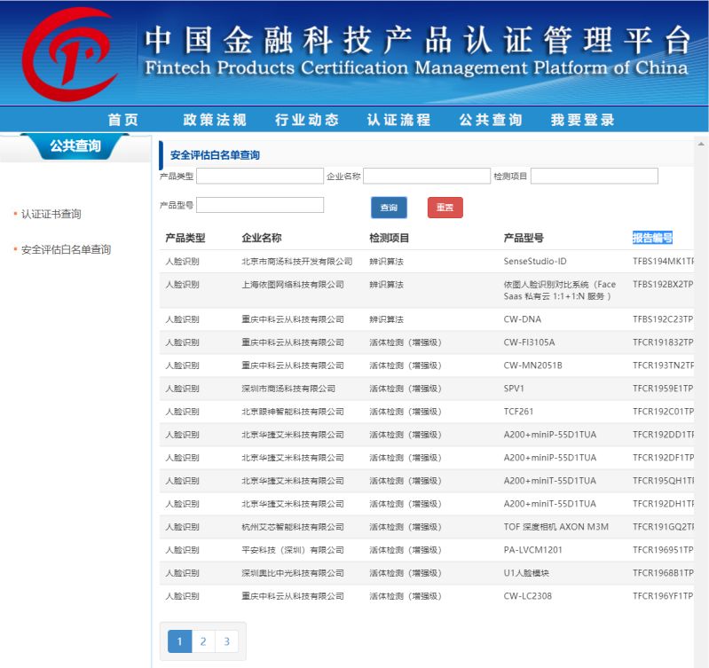Select cell 平安科技（深圳）有限公司
The height and width of the screenshot is (668, 709).
pyautogui.click(x=293, y=550)
